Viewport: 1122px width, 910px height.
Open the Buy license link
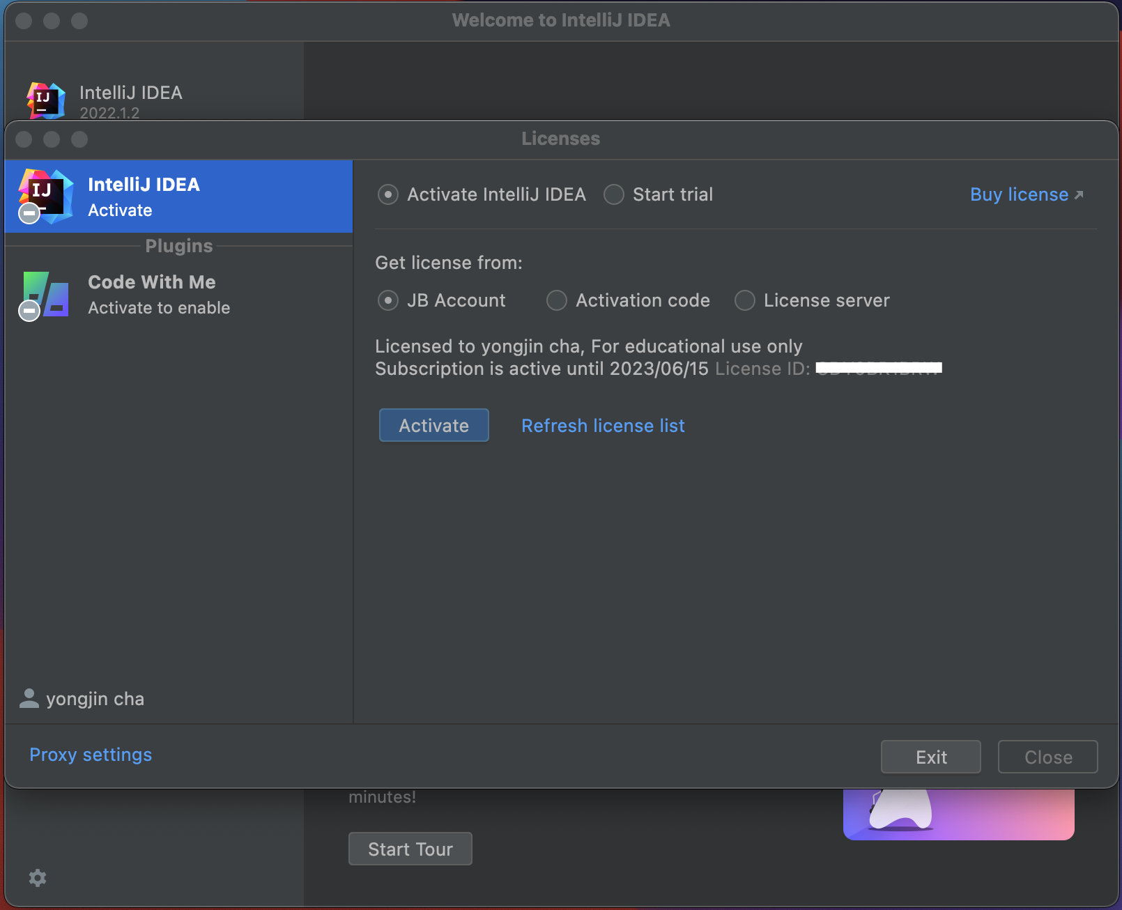click(1027, 194)
